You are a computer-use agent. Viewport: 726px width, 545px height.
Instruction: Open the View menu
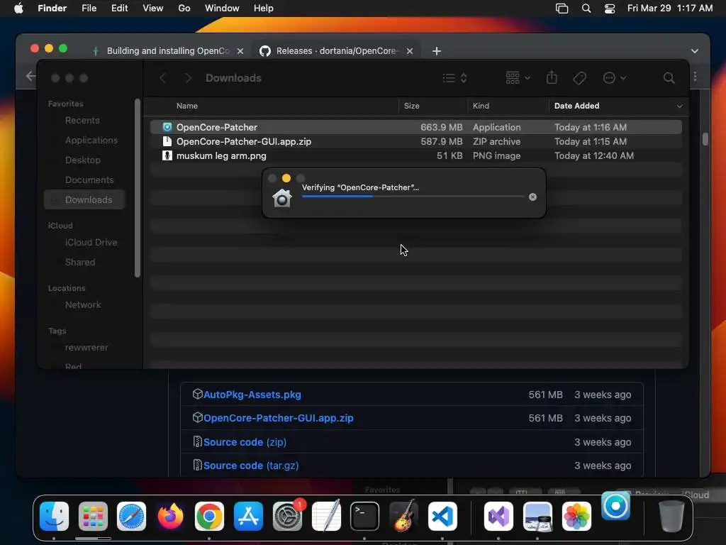tap(153, 9)
